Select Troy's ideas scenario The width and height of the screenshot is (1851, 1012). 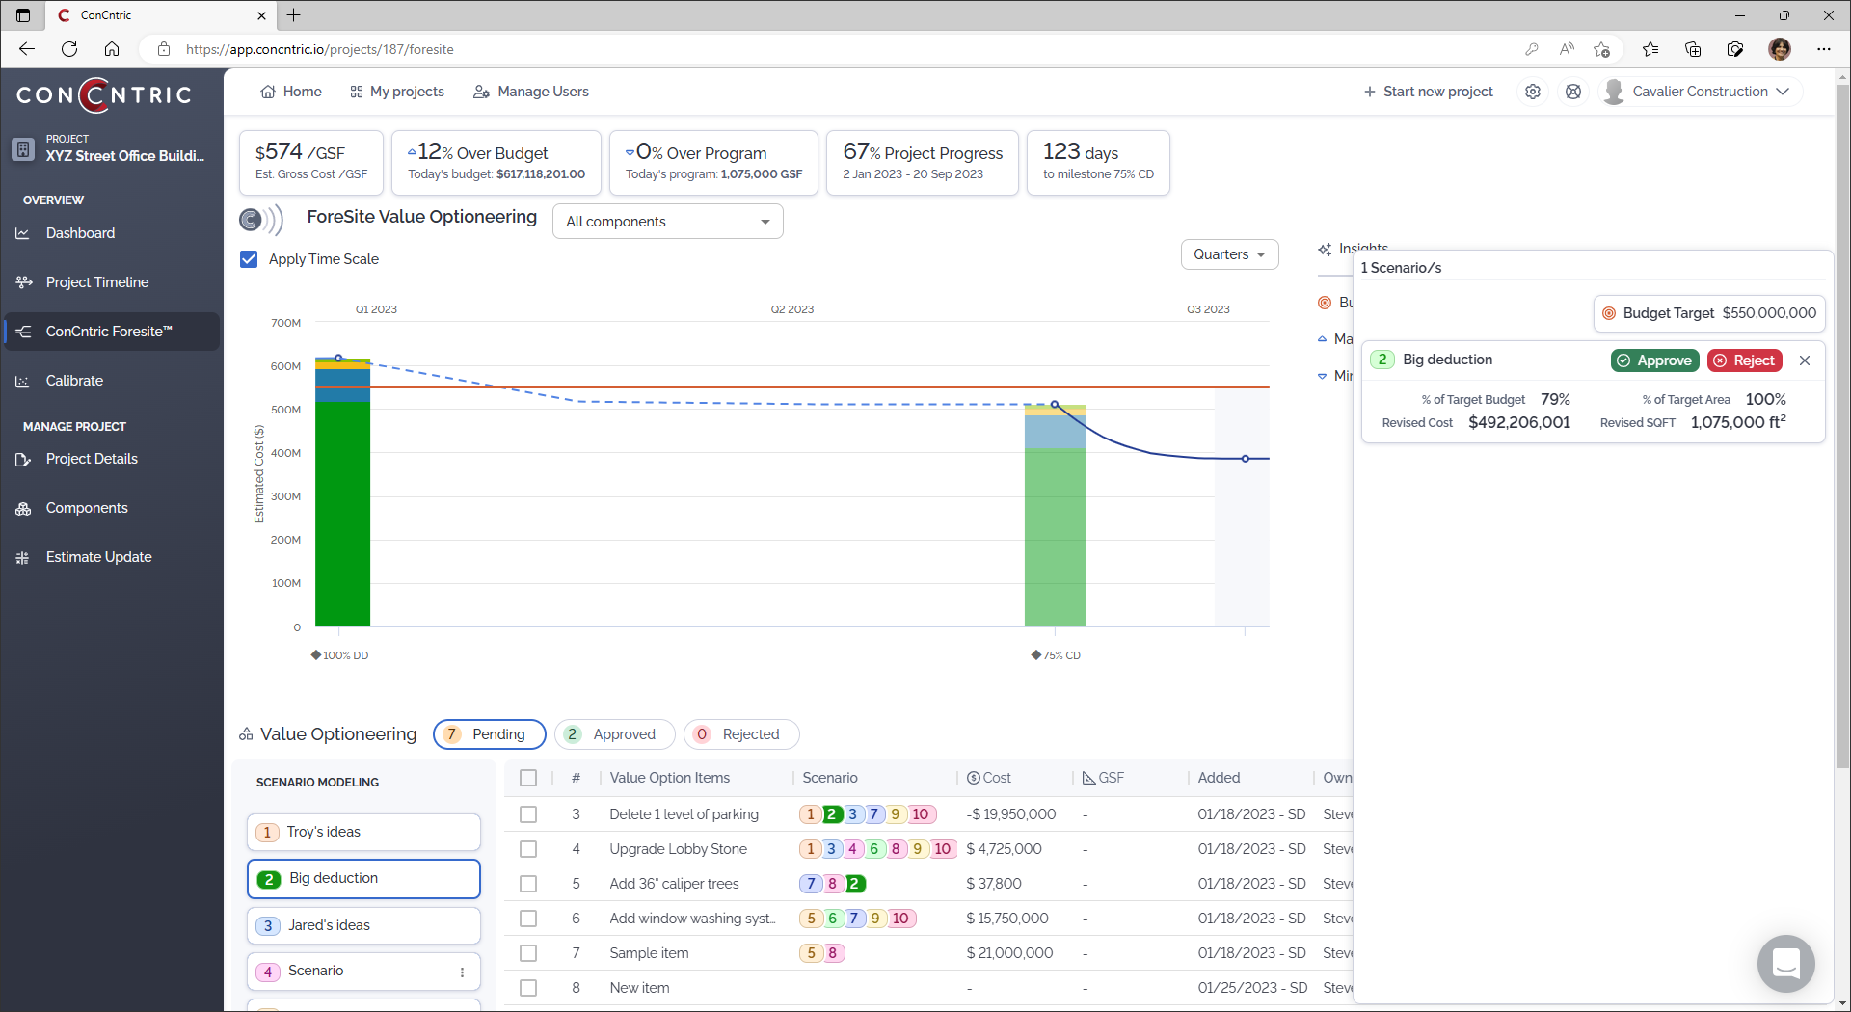click(x=363, y=832)
